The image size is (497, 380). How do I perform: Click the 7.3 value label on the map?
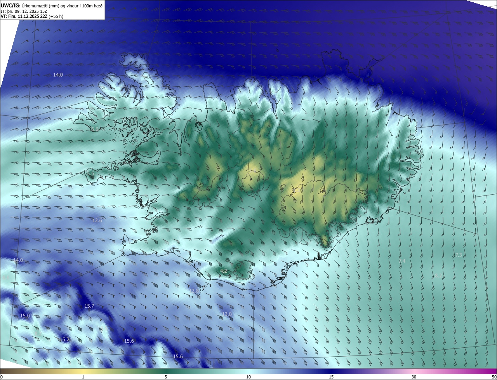(459, 255)
